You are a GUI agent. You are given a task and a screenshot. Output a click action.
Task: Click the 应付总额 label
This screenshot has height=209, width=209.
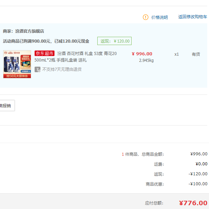[154, 203]
